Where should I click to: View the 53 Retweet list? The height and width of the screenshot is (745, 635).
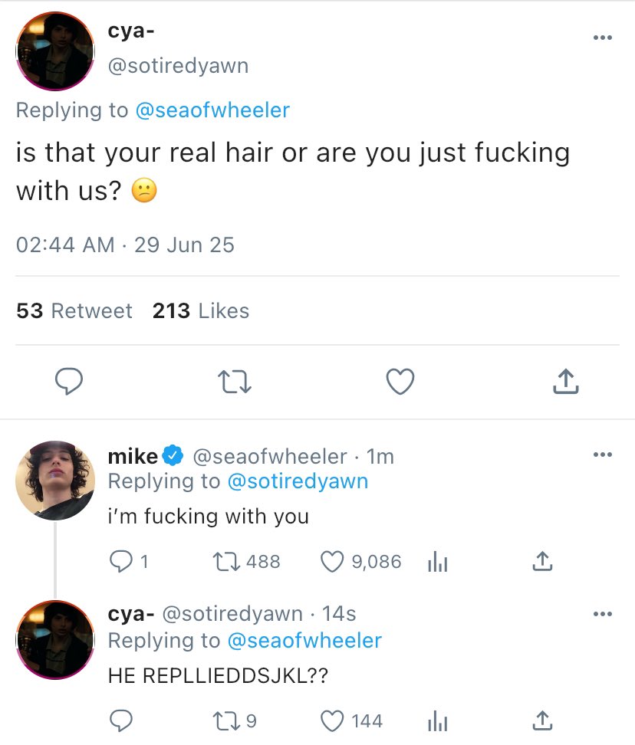[x=74, y=310]
